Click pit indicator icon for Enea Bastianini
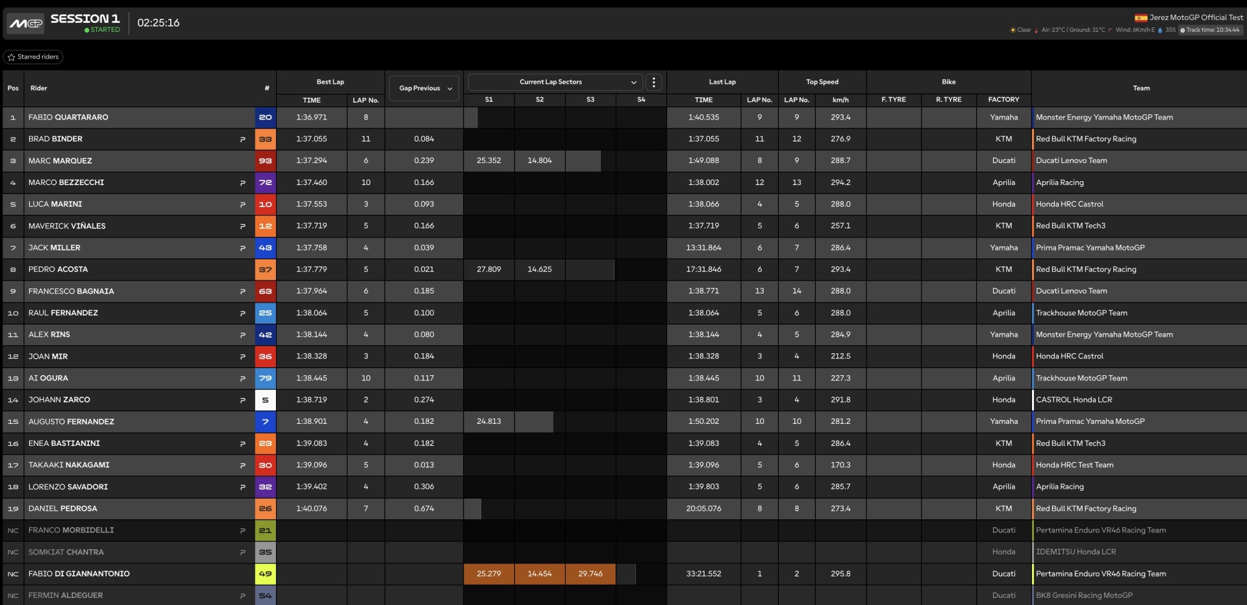The height and width of the screenshot is (605, 1247). [243, 444]
